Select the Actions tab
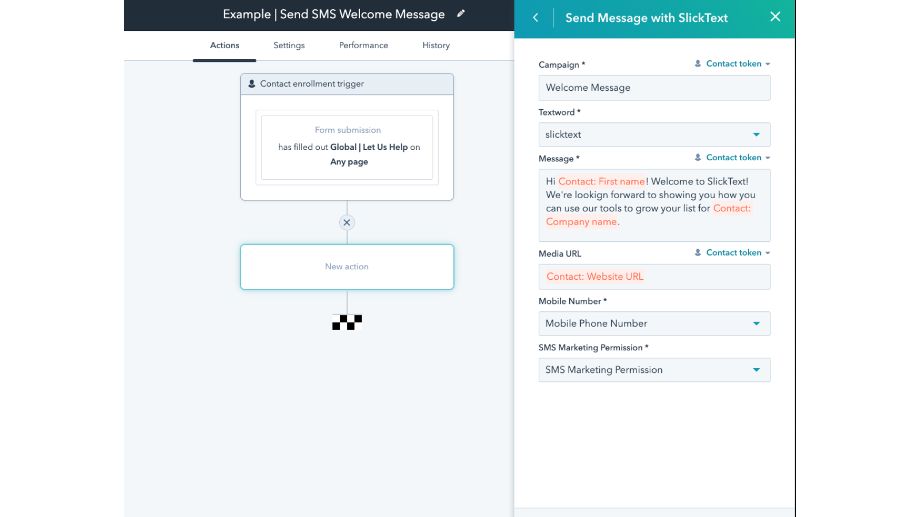The height and width of the screenshot is (517, 920). pos(224,45)
